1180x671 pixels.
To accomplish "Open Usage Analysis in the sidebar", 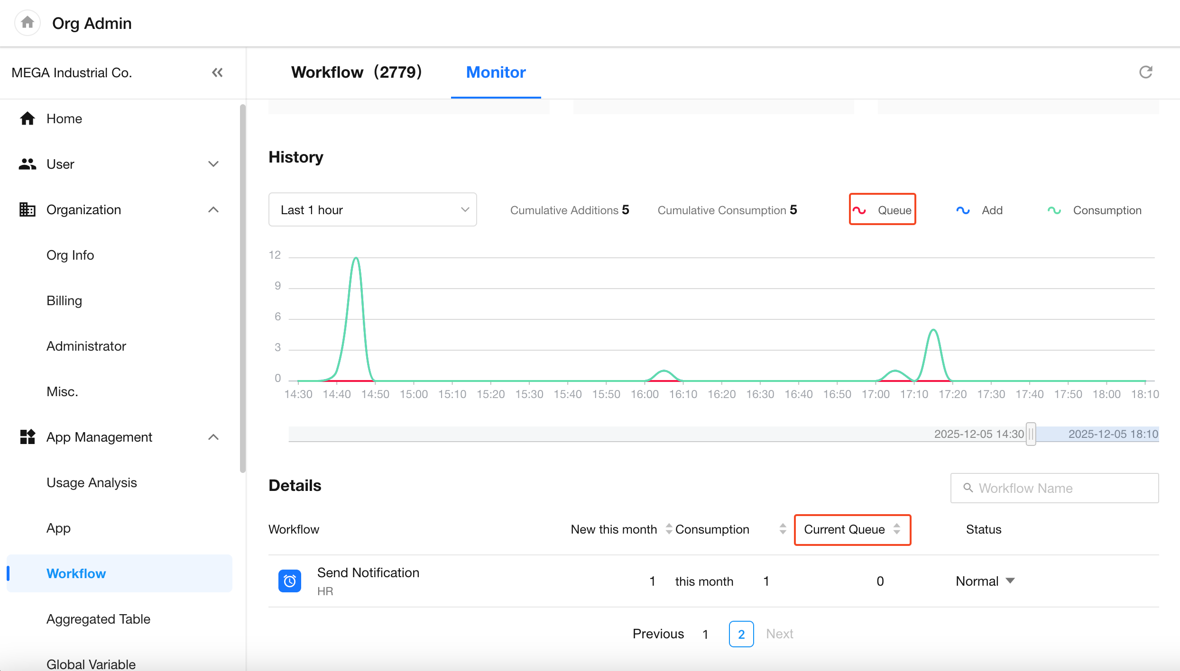I will [x=92, y=482].
